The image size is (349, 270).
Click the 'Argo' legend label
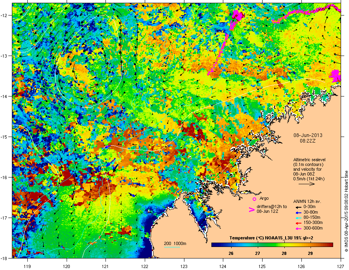[264, 198]
